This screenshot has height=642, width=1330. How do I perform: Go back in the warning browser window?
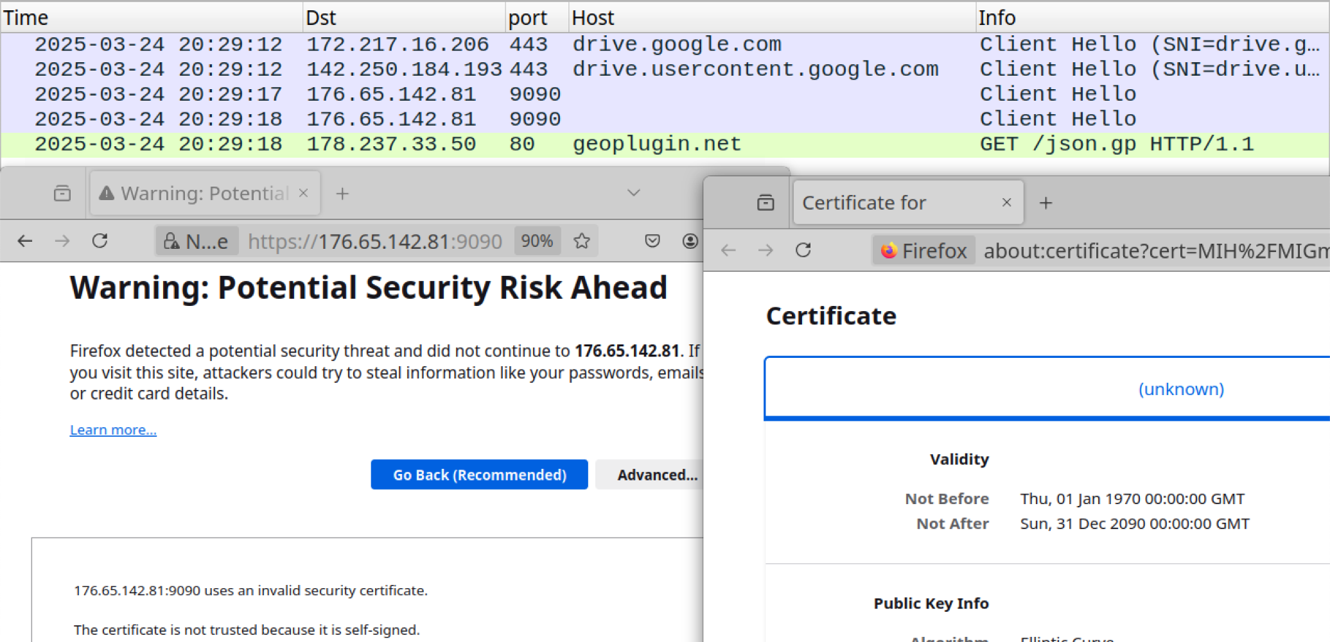(x=25, y=241)
